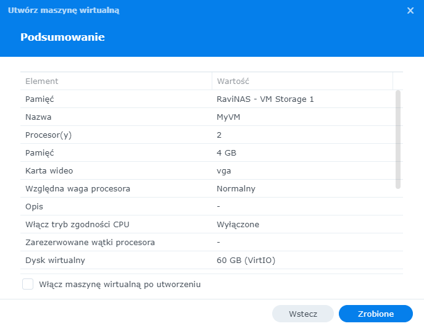Click the Utwórz maszynę wirtualną title text
Screen dimensions: 424x326
[64, 10]
